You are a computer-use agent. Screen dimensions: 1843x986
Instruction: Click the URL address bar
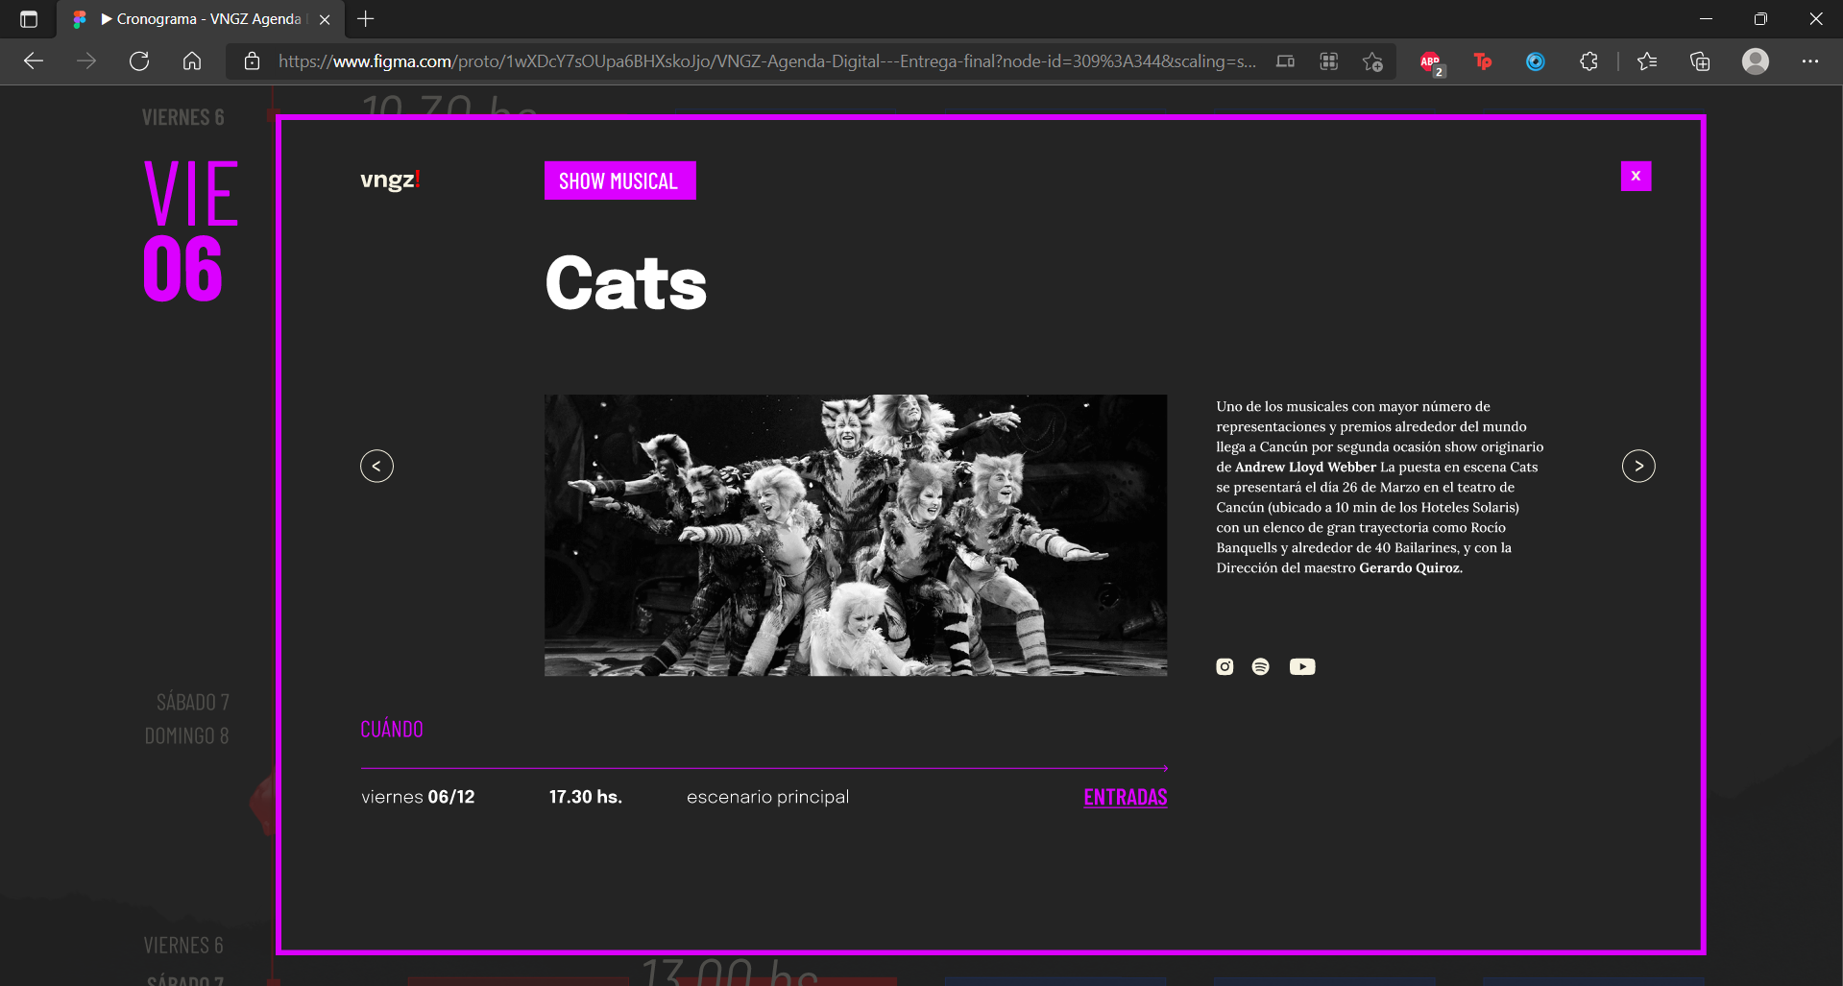pyautogui.click(x=766, y=61)
